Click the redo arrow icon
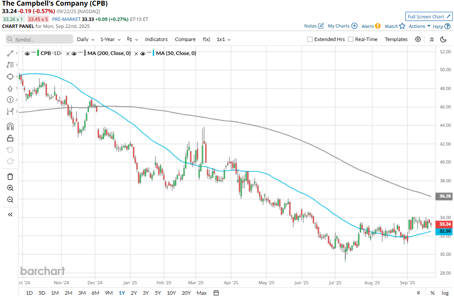The height and width of the screenshot is (296, 454). click(10, 162)
